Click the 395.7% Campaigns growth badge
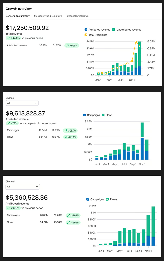 click(70, 130)
